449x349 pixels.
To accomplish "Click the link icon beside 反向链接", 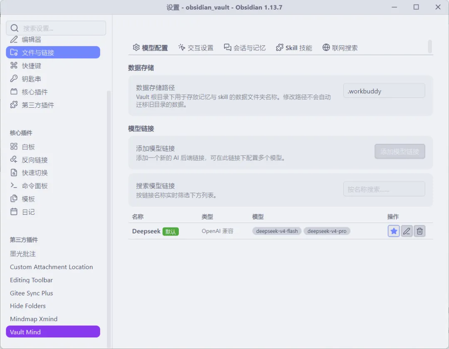I will (x=14, y=160).
